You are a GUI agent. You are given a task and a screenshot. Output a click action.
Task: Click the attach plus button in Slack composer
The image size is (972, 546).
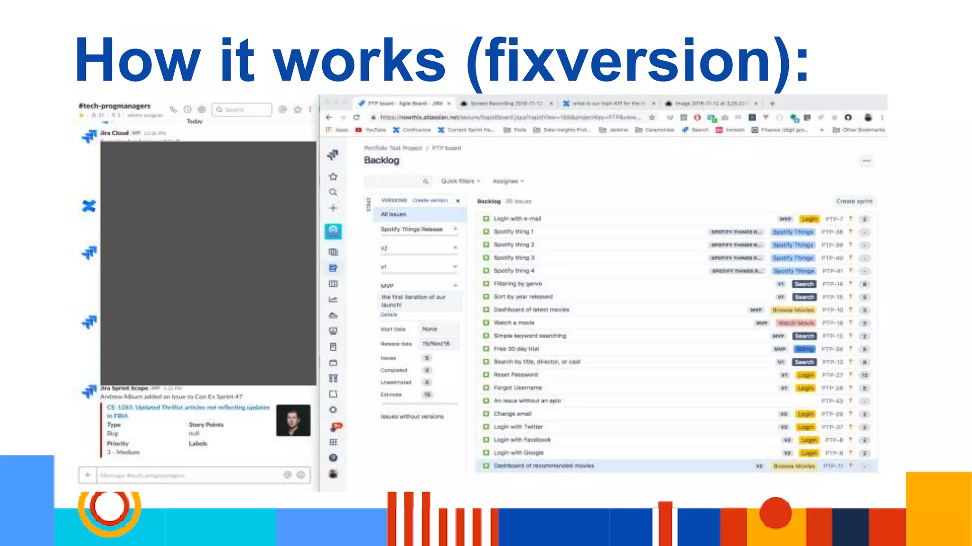tap(87, 475)
